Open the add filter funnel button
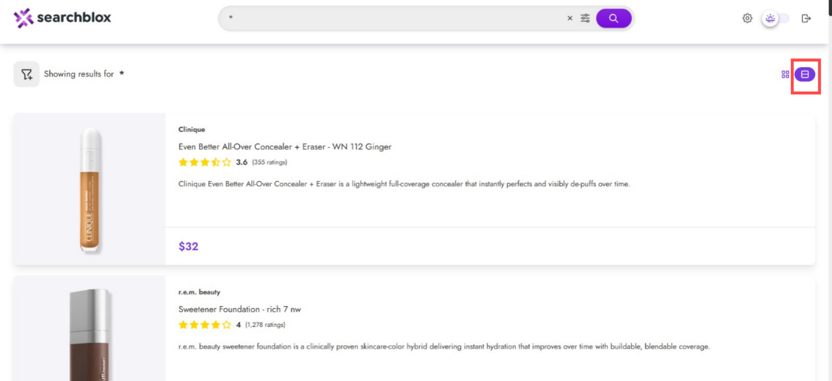Viewport: 832px width, 381px height. click(27, 74)
